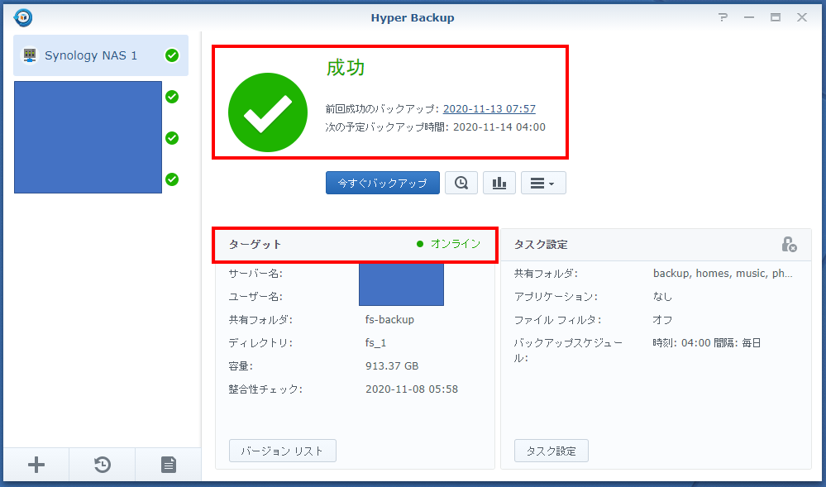Open the log document icon
The width and height of the screenshot is (826, 487).
click(x=168, y=465)
